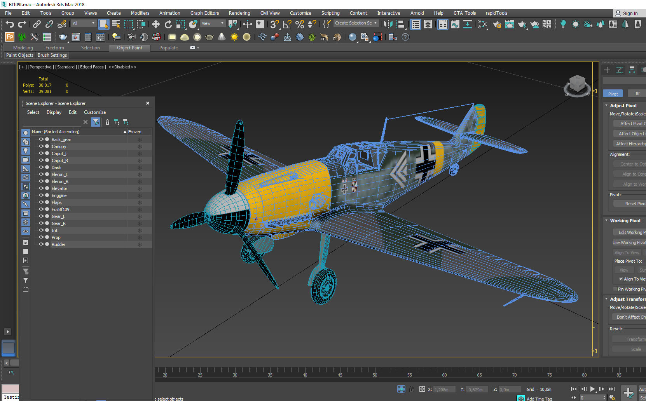This screenshot has height=401, width=646.
Task: Click the Pivot button in Hierarchy panel
Action: coord(613,94)
